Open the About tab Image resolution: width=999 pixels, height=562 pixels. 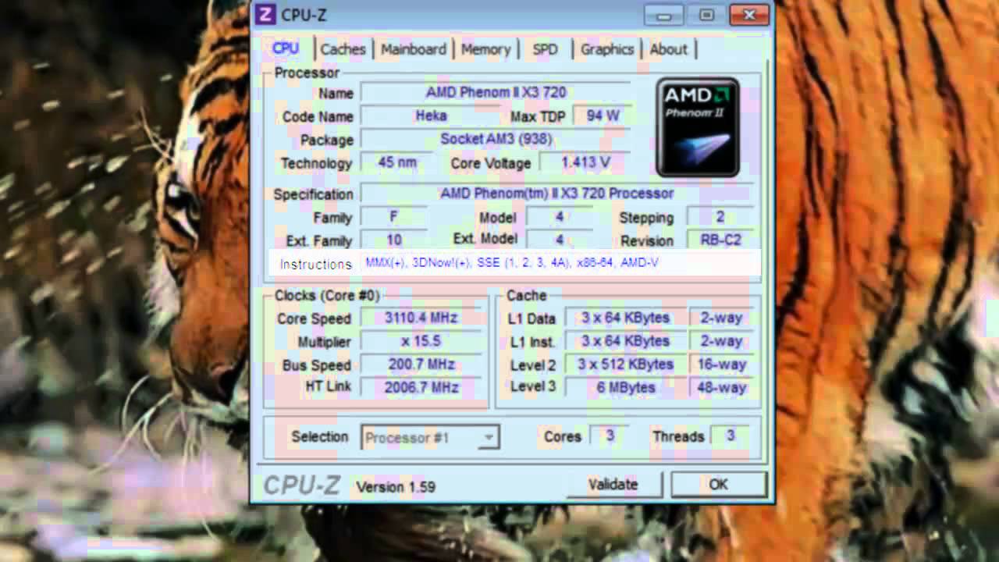669,49
